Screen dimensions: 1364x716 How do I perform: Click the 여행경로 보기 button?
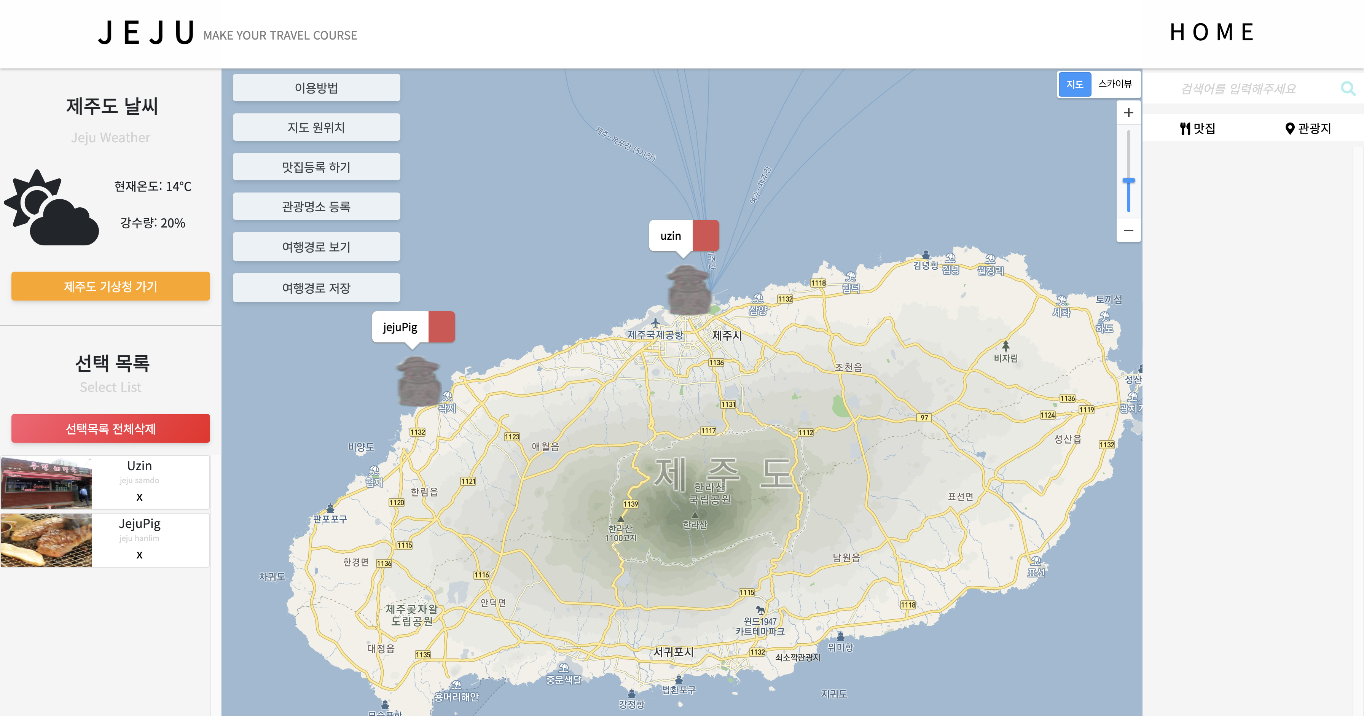click(x=316, y=247)
